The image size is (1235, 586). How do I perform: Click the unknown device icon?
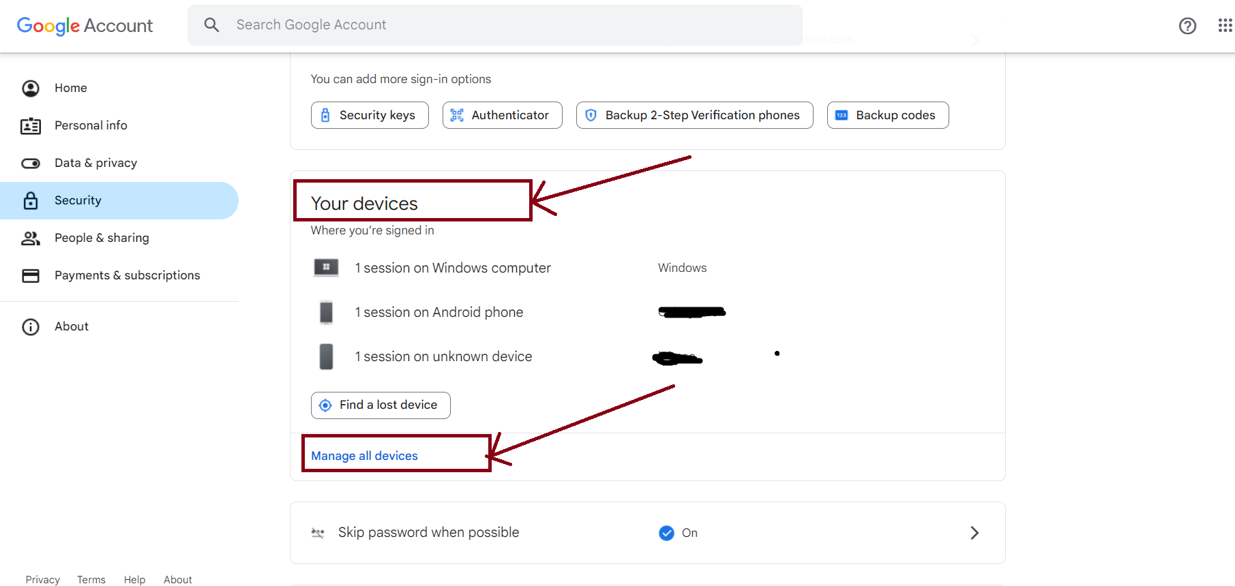point(326,356)
